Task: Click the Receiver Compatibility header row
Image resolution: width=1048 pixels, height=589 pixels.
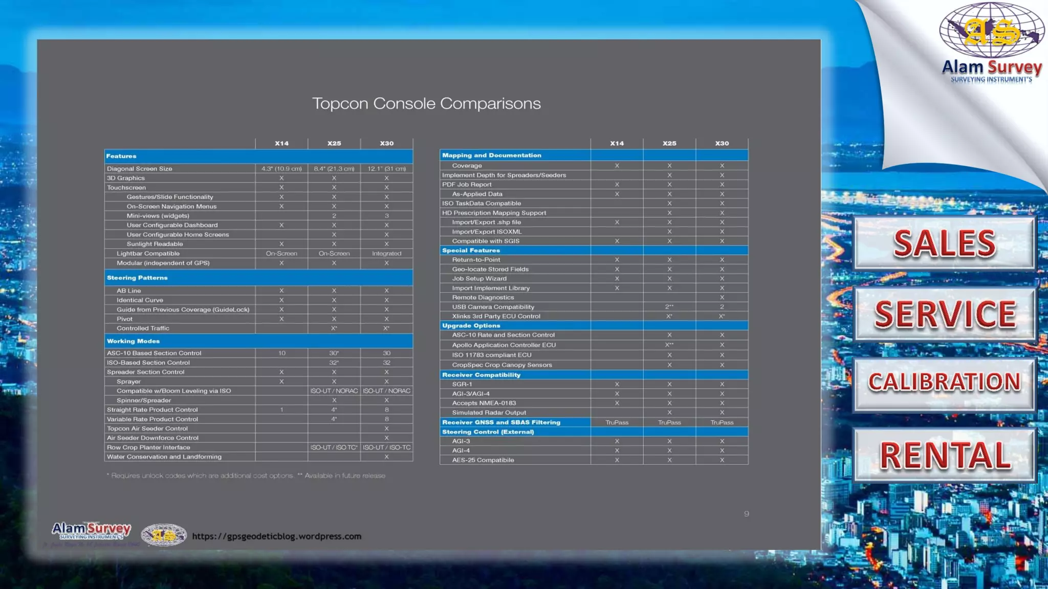Action: (481, 375)
